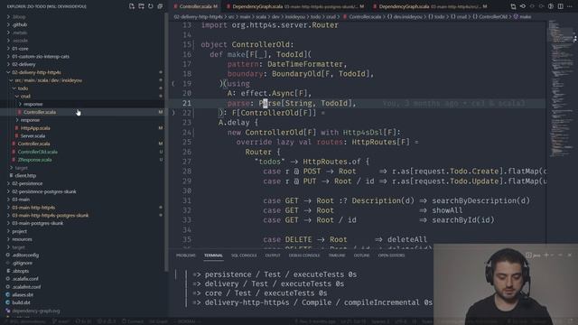Image resolution: width=578 pixels, height=325 pixels.
Task: Collapse the crud folder
Action: [17, 97]
